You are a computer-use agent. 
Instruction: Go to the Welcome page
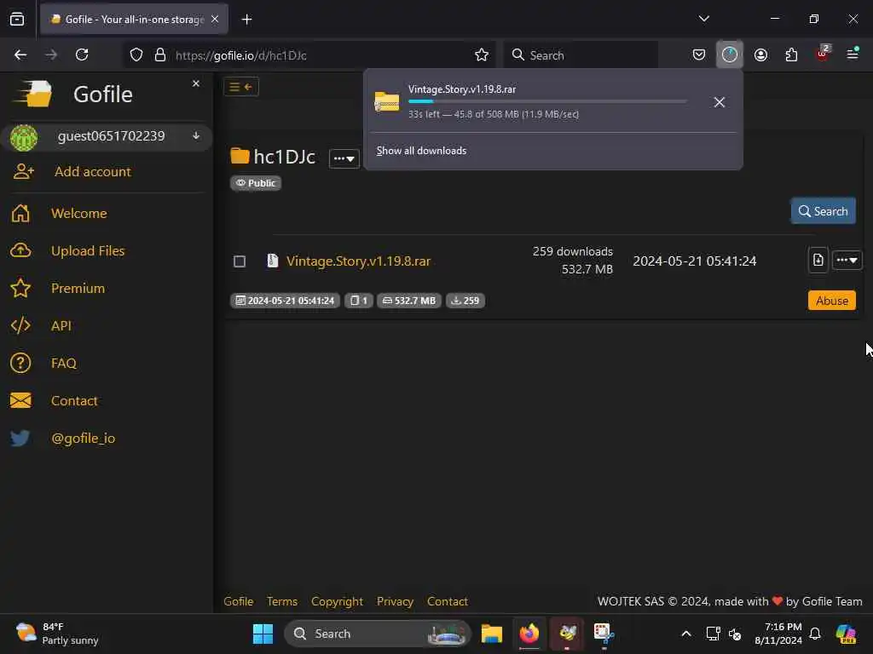coord(79,214)
